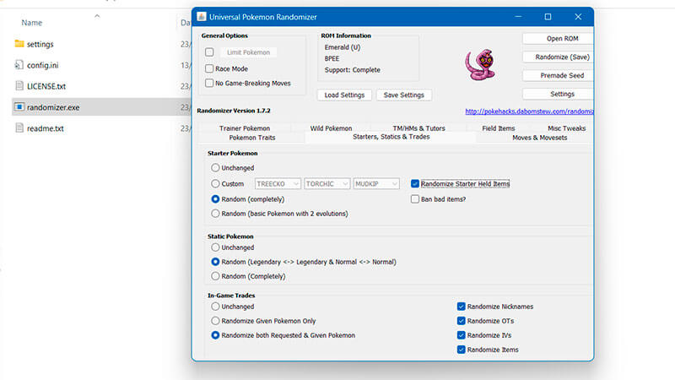Click the Java icon in Randomizer title bar
This screenshot has width=675, height=380.
pos(201,17)
